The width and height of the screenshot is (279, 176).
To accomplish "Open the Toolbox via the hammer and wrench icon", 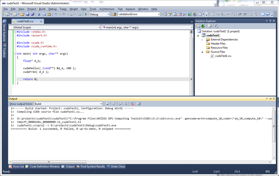I will 185,14.
